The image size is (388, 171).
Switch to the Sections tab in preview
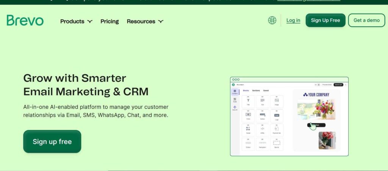256,91
